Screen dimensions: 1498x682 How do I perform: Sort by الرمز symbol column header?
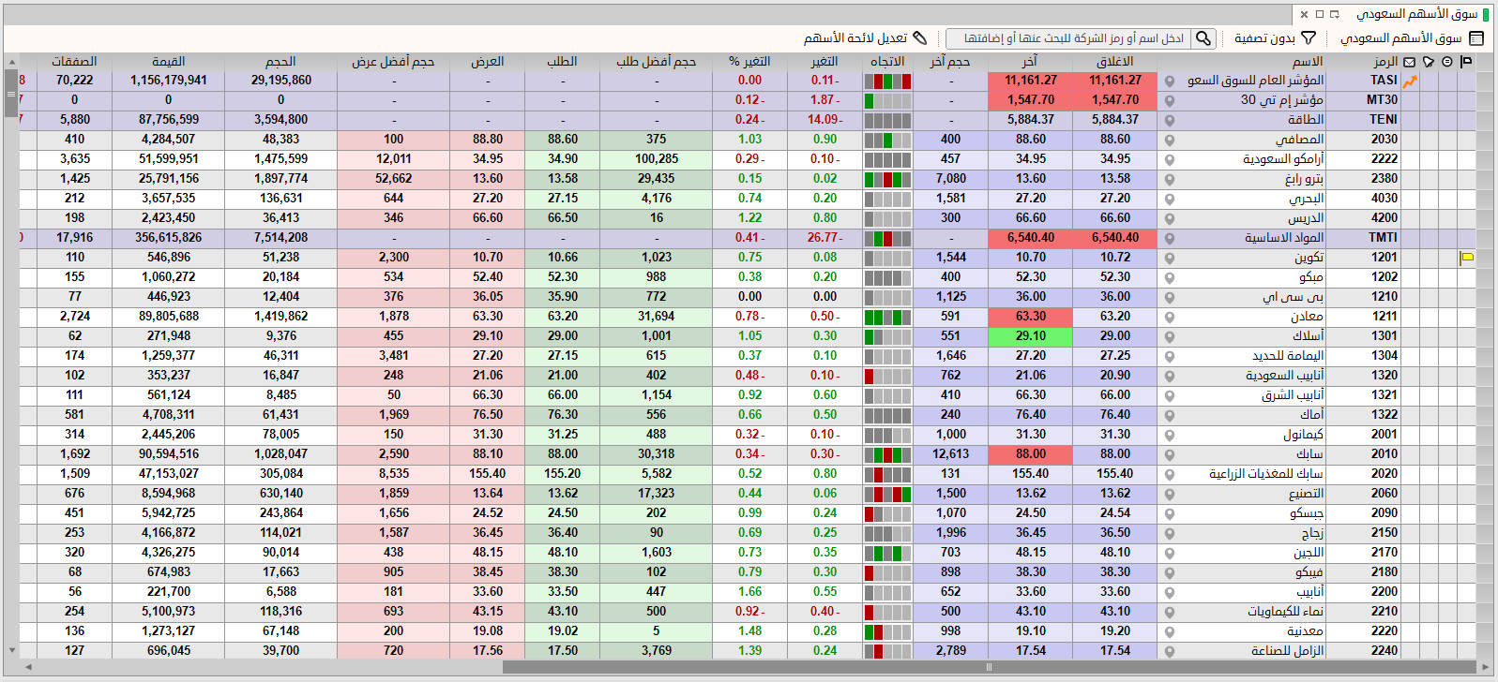click(1385, 62)
